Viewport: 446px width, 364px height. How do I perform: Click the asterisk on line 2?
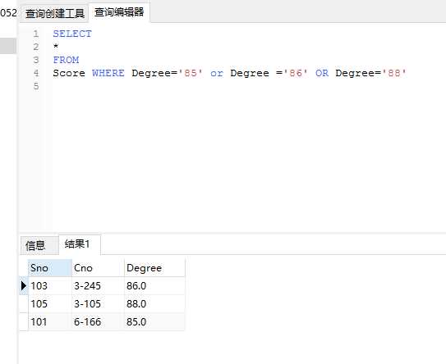56,46
